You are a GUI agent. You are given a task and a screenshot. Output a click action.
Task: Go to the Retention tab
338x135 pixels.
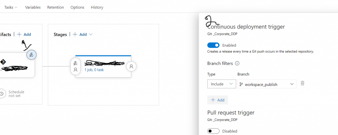click(55, 7)
